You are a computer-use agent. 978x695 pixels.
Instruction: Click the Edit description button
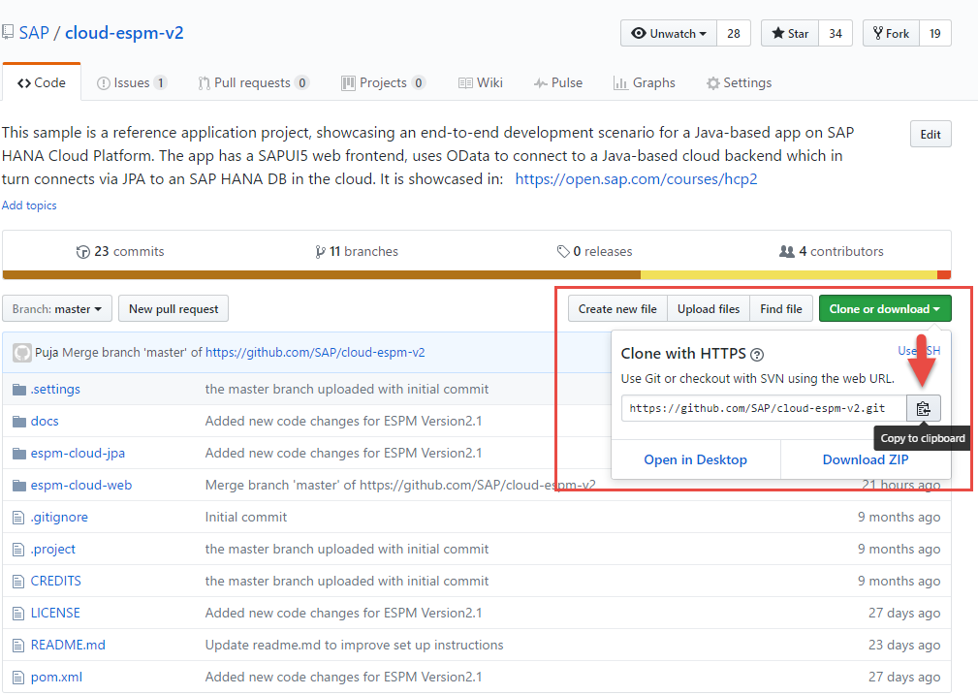931,134
